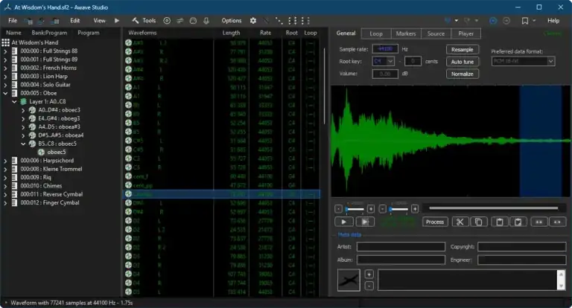The image size is (572, 308).
Task: Click the minus button of second zoom slider
Action: point(382,209)
